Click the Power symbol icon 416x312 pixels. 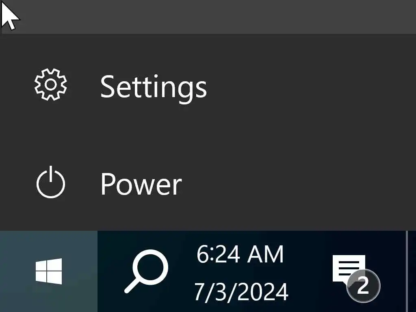(51, 182)
